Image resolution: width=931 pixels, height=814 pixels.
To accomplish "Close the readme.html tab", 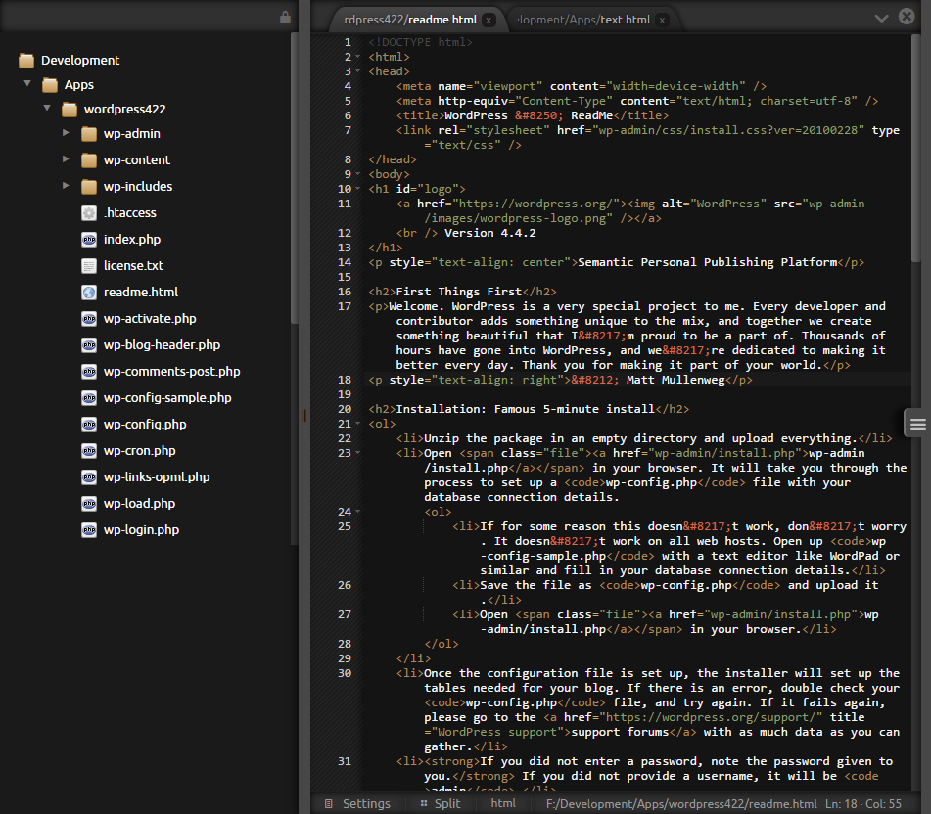I will click(x=489, y=20).
